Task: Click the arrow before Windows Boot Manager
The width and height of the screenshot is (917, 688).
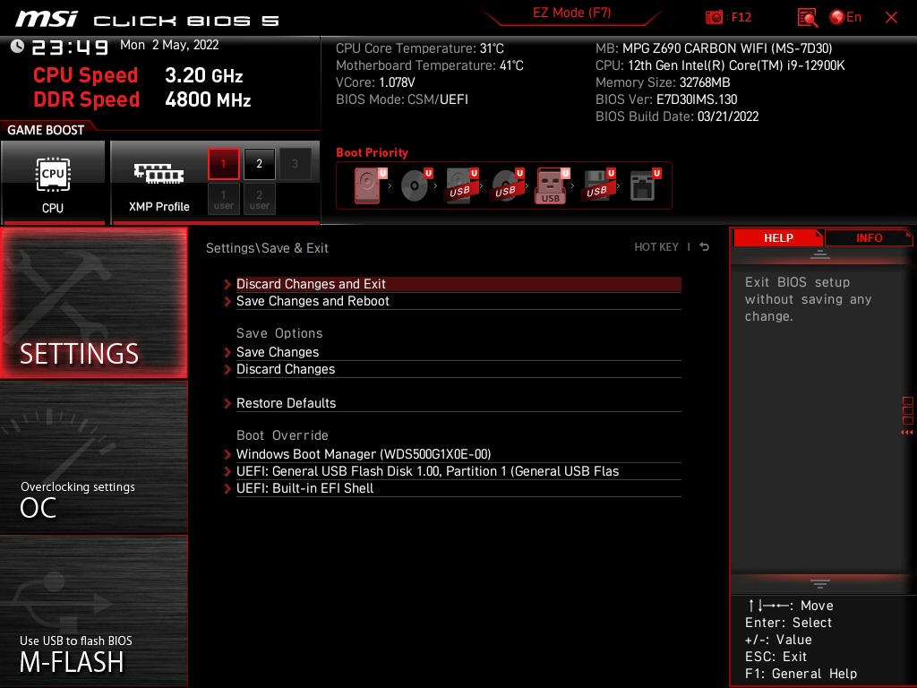Action: tap(227, 454)
